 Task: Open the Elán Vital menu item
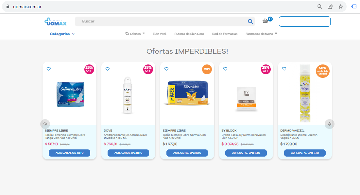coord(159,34)
